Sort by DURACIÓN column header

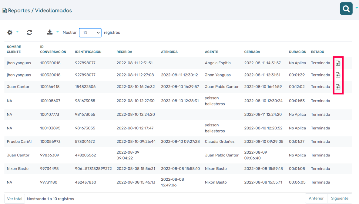(x=297, y=52)
